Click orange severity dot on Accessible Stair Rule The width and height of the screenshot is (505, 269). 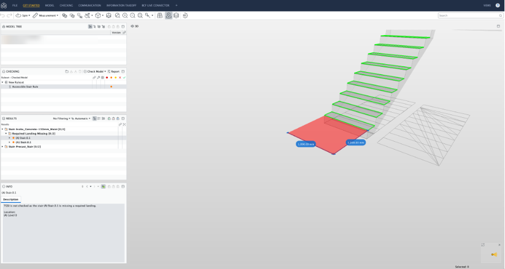tap(111, 87)
